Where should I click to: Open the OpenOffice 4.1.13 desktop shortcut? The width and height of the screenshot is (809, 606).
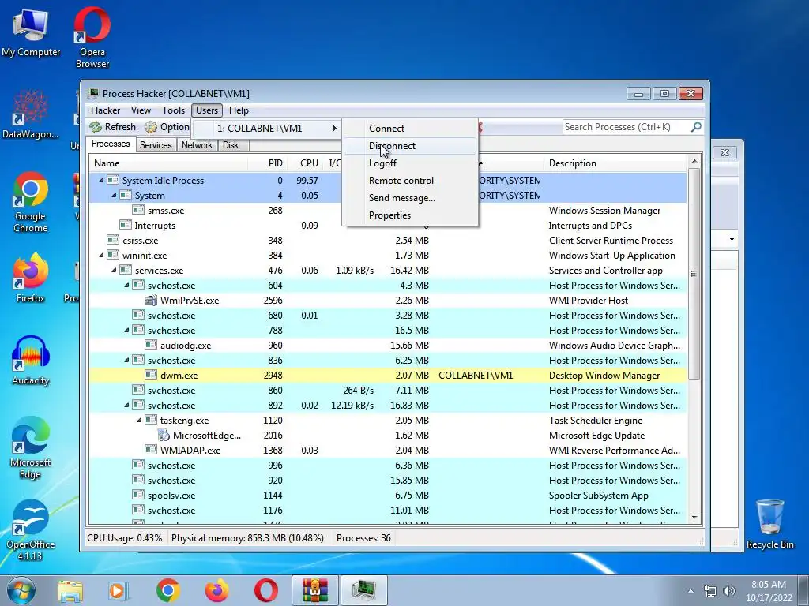point(30,529)
